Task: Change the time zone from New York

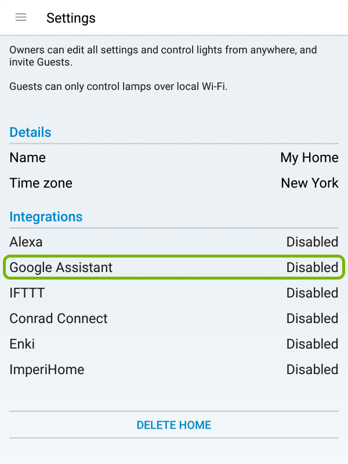Action: tap(174, 183)
